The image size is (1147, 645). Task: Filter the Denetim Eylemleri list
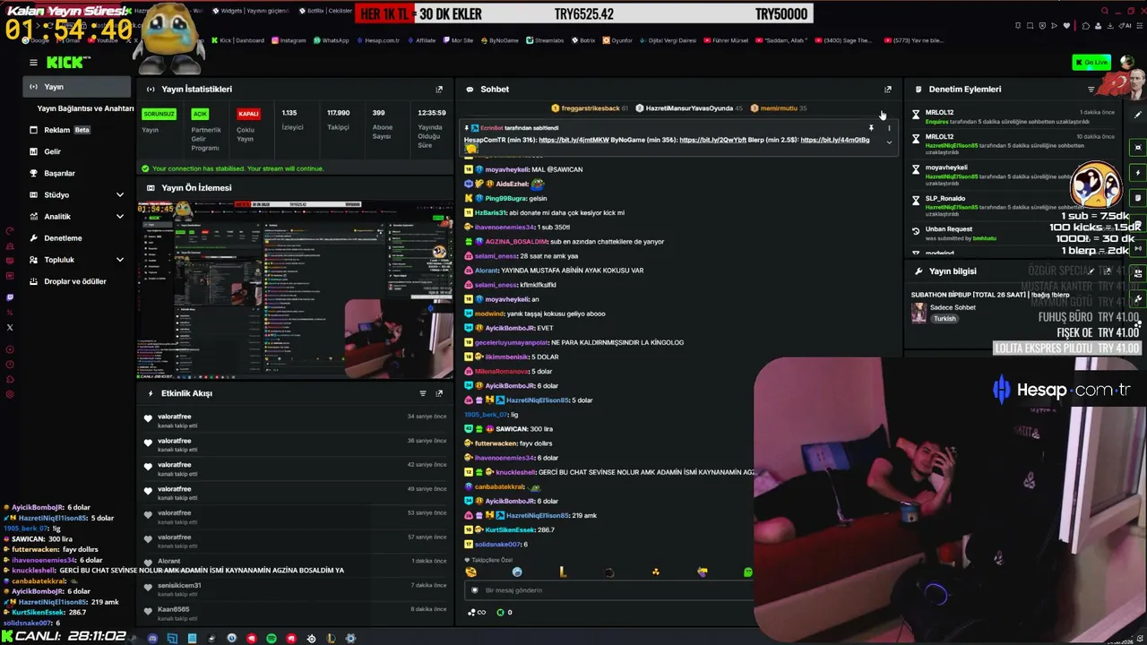tap(1091, 90)
